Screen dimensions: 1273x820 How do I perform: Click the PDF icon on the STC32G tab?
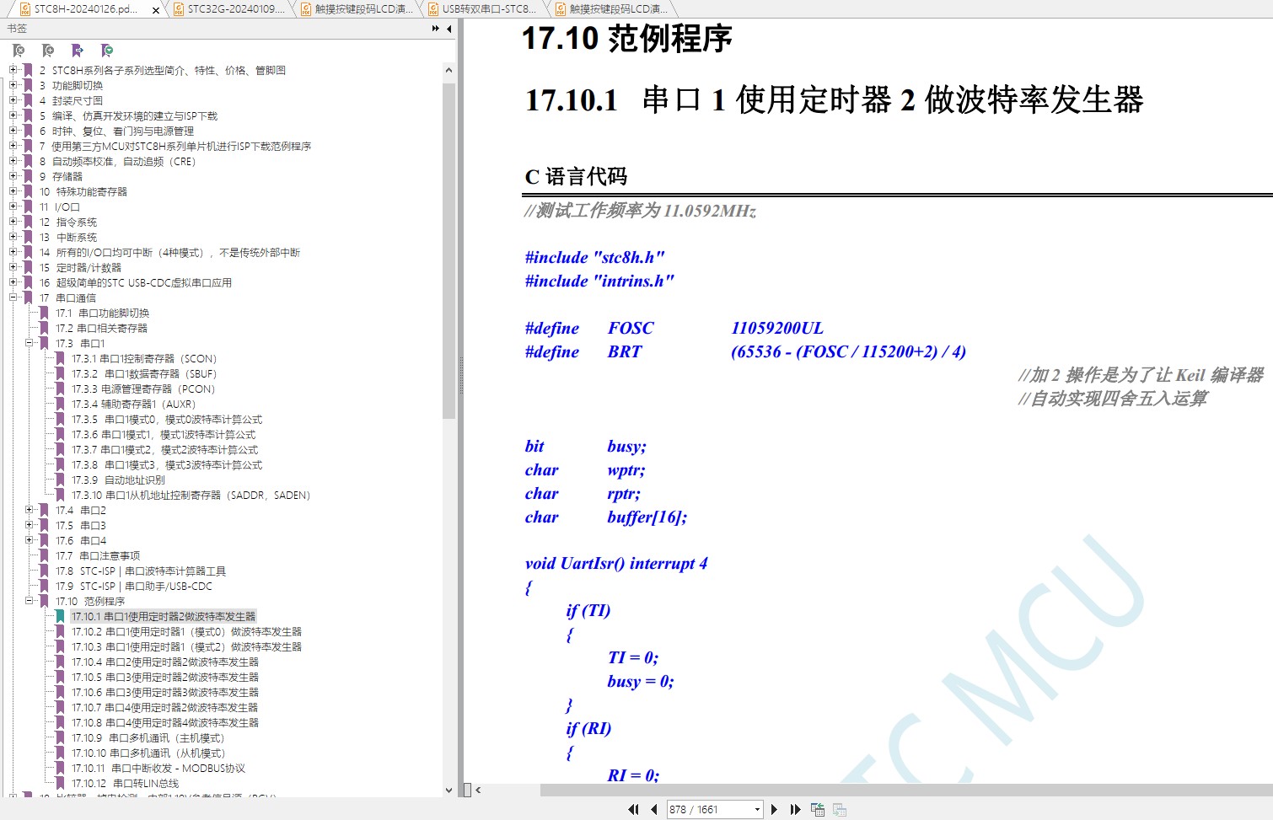pyautogui.click(x=179, y=9)
